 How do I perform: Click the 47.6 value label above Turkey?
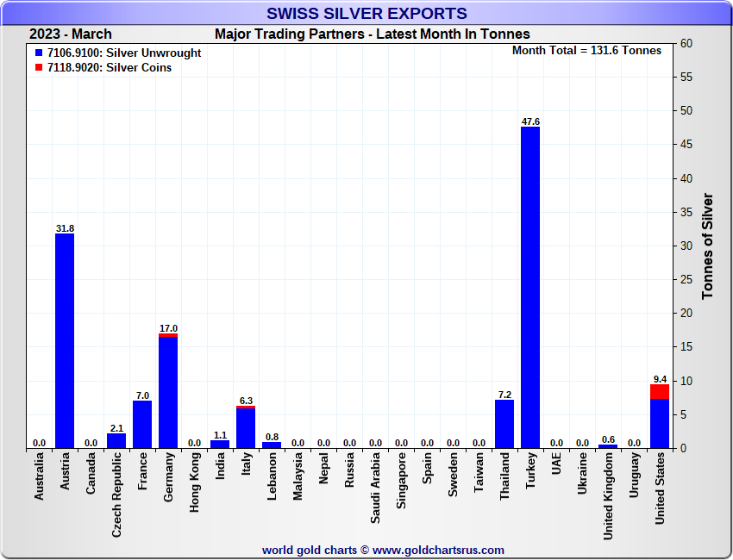530,121
